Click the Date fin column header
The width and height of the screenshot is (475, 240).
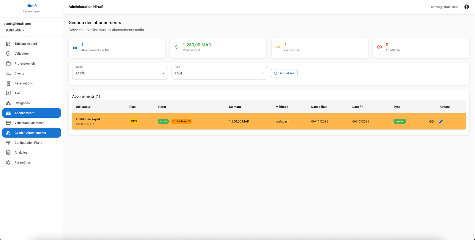coord(358,107)
